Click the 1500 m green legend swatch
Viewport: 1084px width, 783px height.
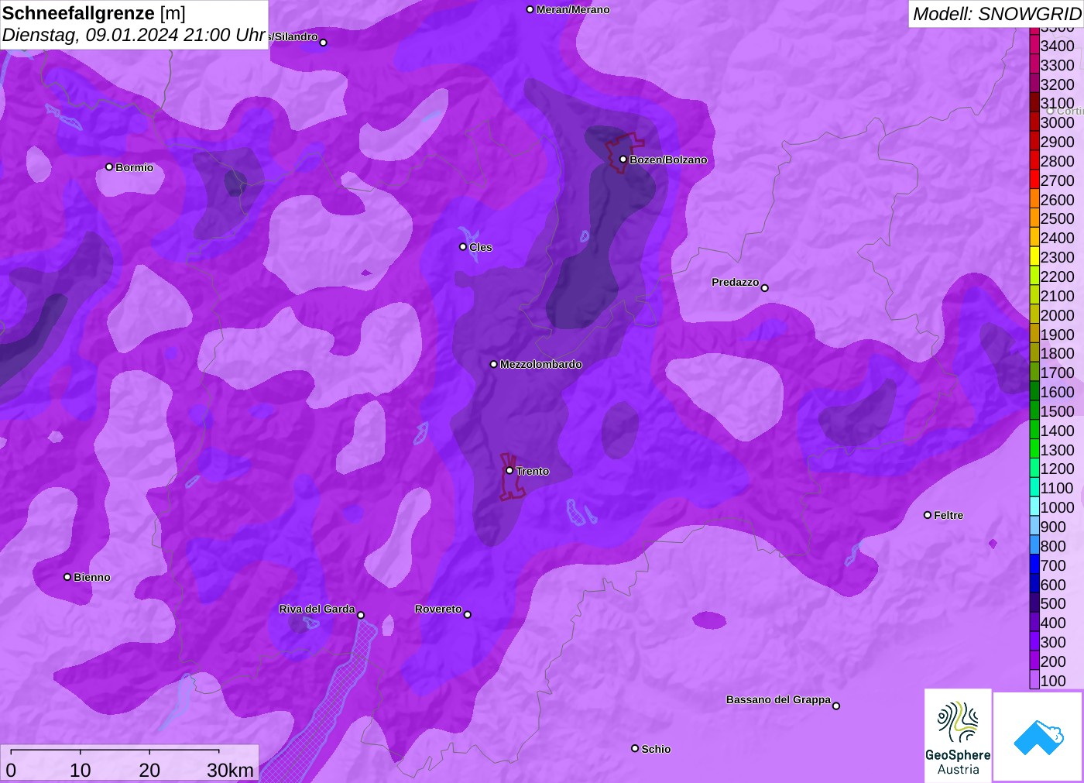point(1034,411)
